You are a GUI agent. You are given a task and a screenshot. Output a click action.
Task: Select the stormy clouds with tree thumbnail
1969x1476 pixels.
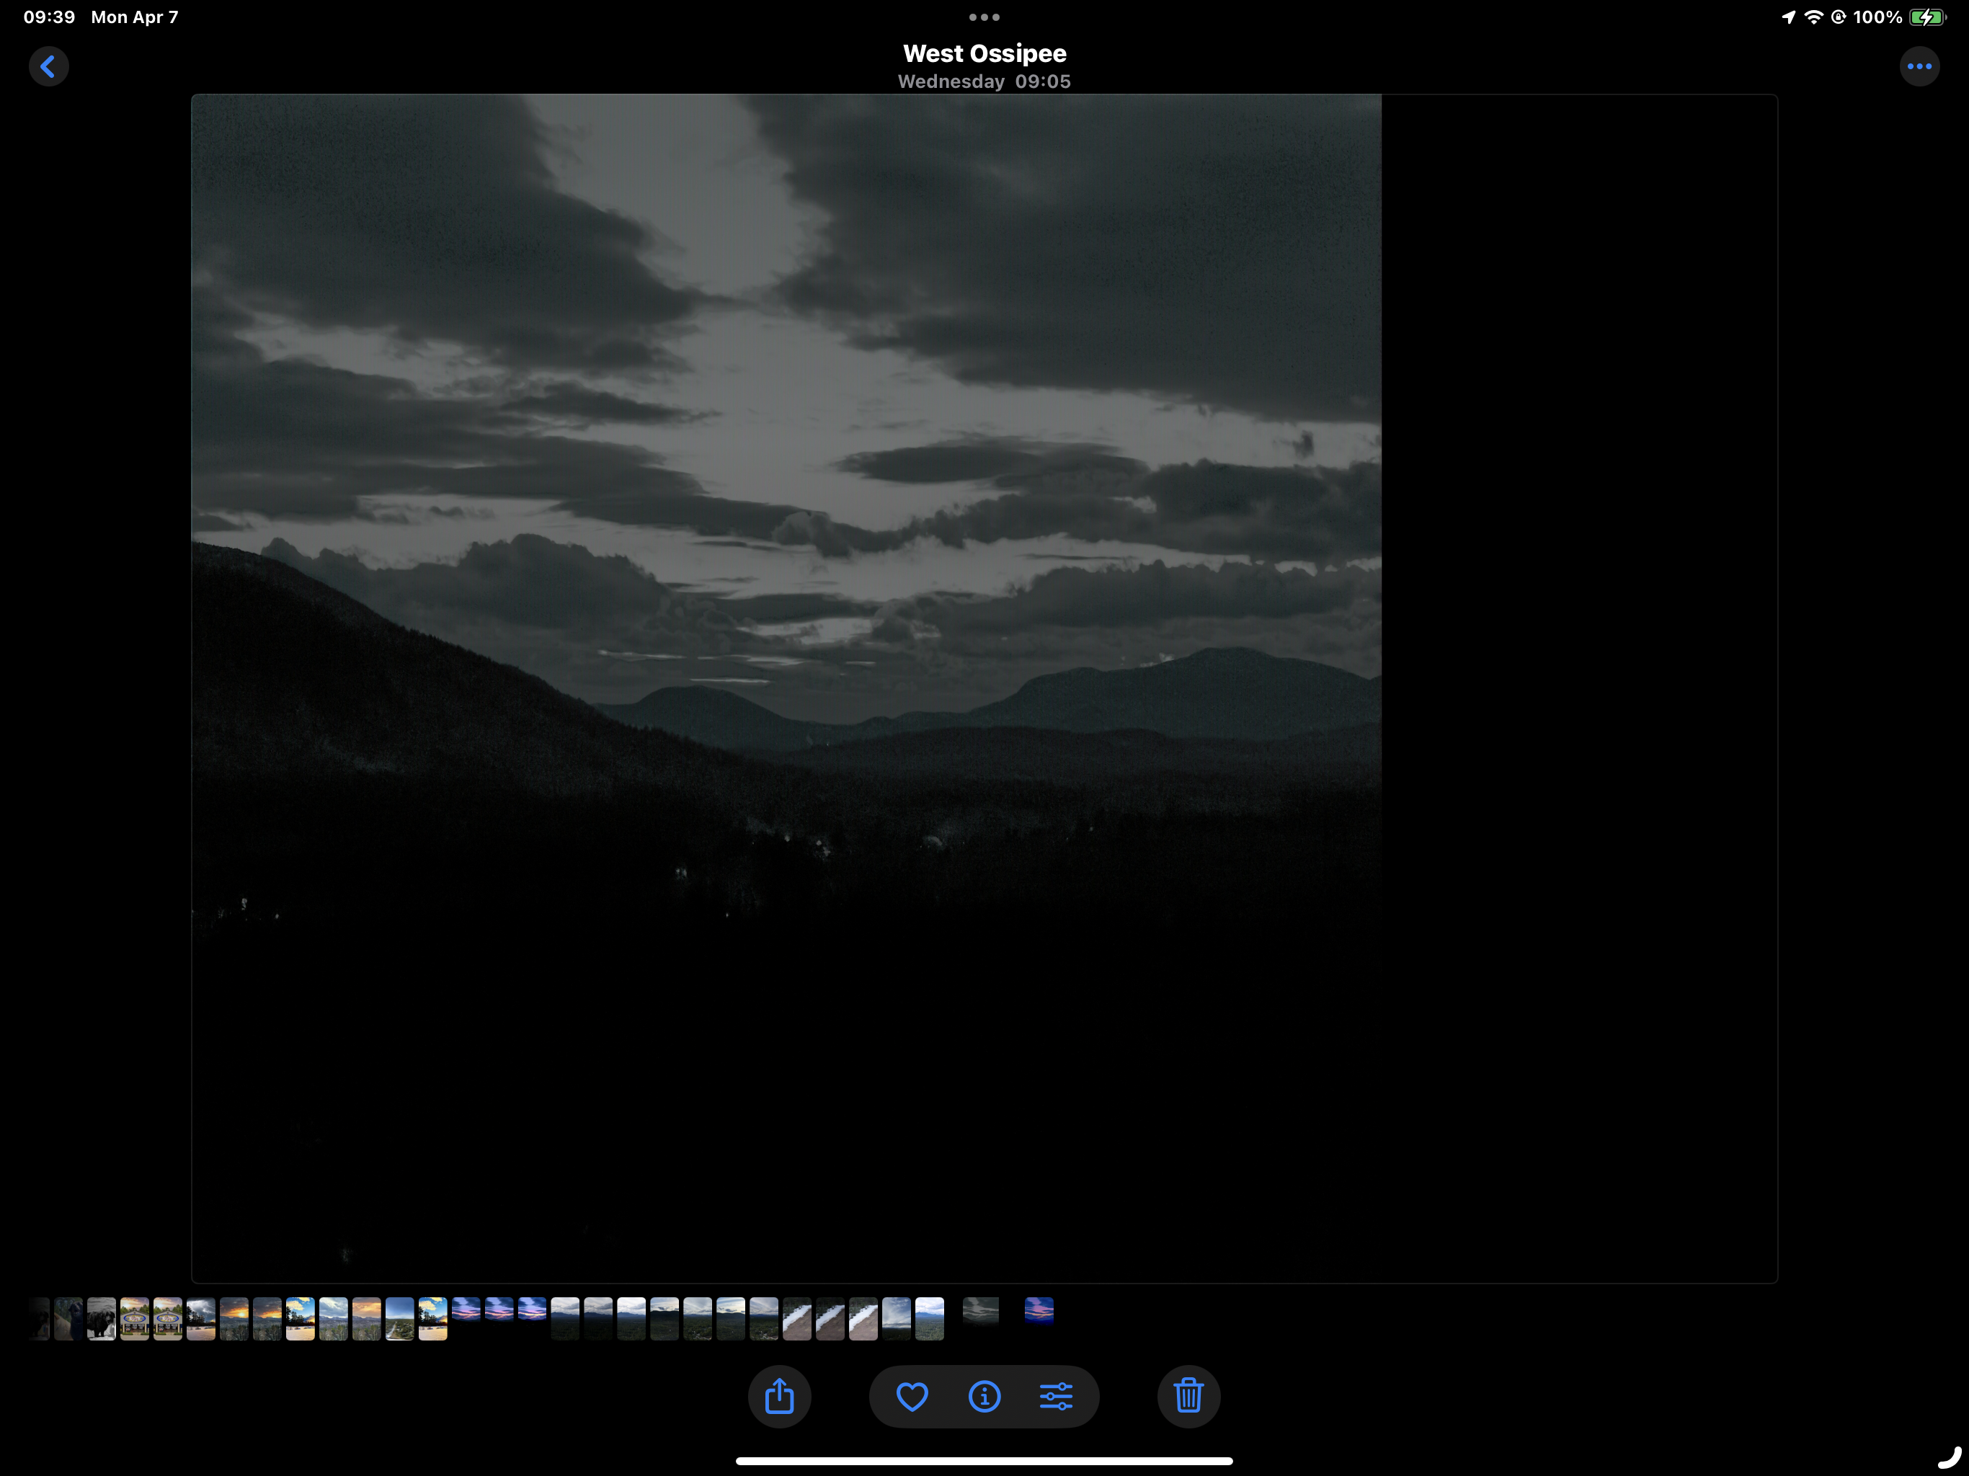click(201, 1320)
